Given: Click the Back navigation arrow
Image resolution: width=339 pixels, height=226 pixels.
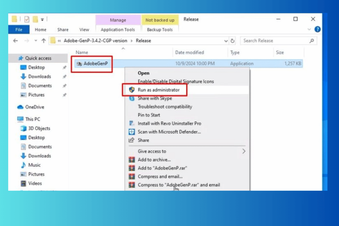Looking at the screenshot, I should coord(15,41).
